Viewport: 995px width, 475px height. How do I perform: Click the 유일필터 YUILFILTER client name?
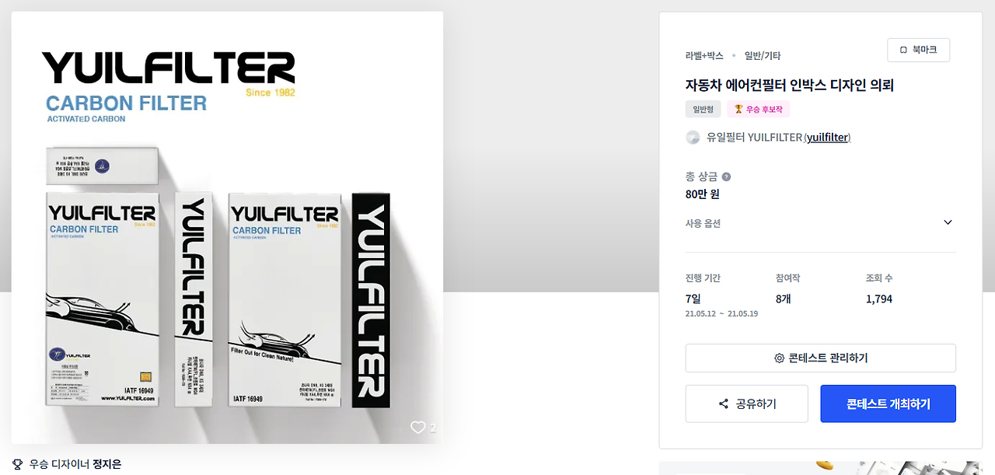[x=754, y=138]
